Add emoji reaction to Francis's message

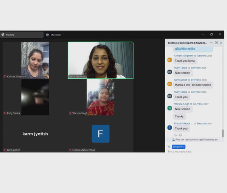pos(180,135)
